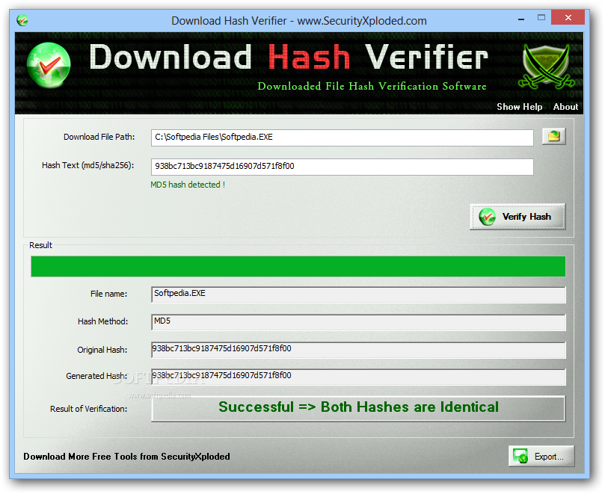Click the Hash Text (md5/sha256) label
Screen dimensions: 605x494
tap(88, 165)
